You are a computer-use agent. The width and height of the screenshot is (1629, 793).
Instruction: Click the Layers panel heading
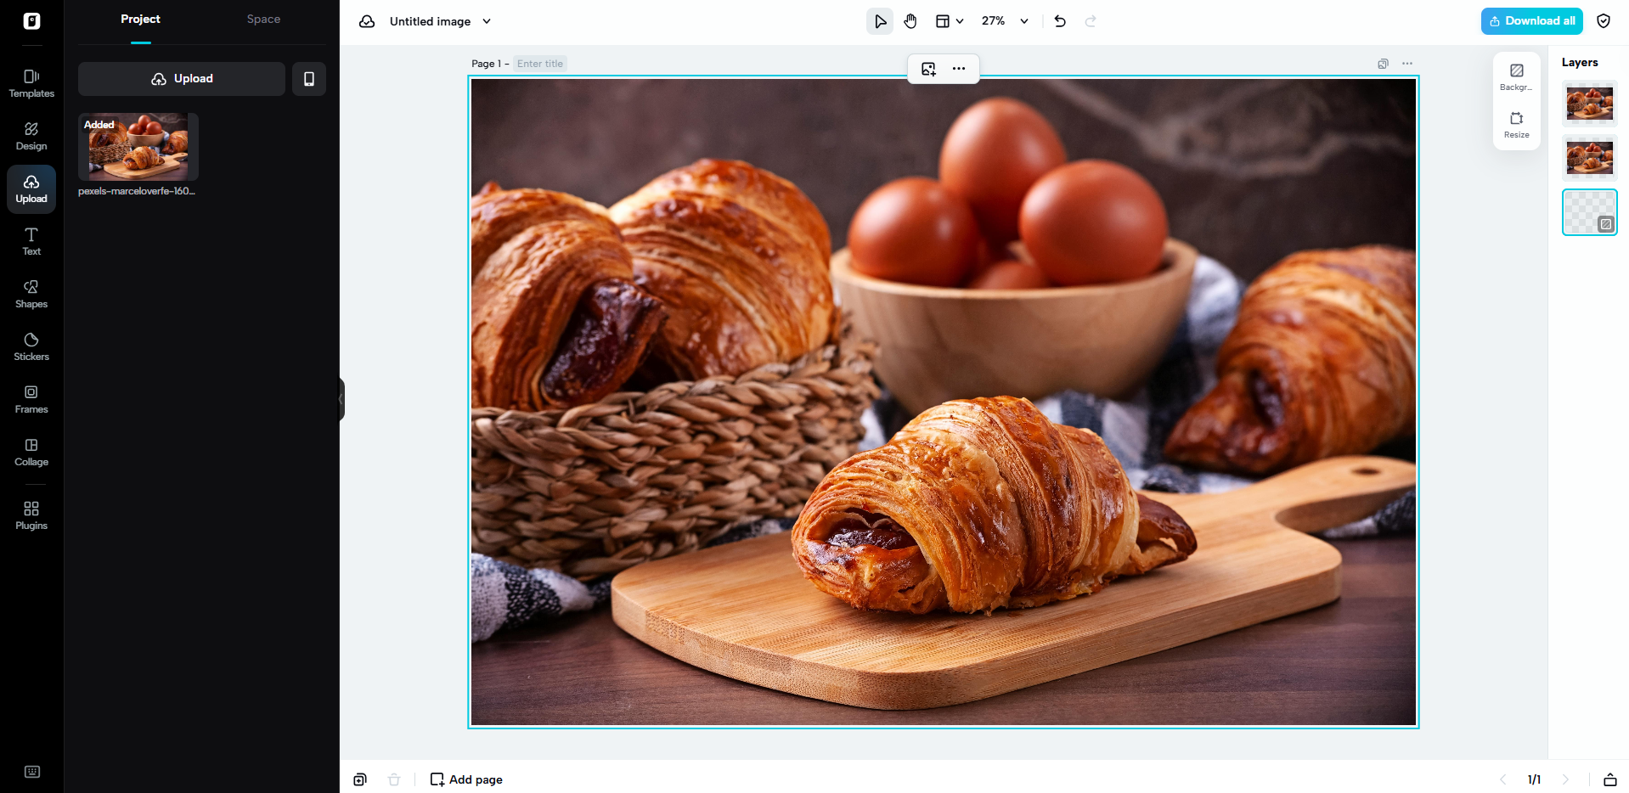pos(1580,63)
